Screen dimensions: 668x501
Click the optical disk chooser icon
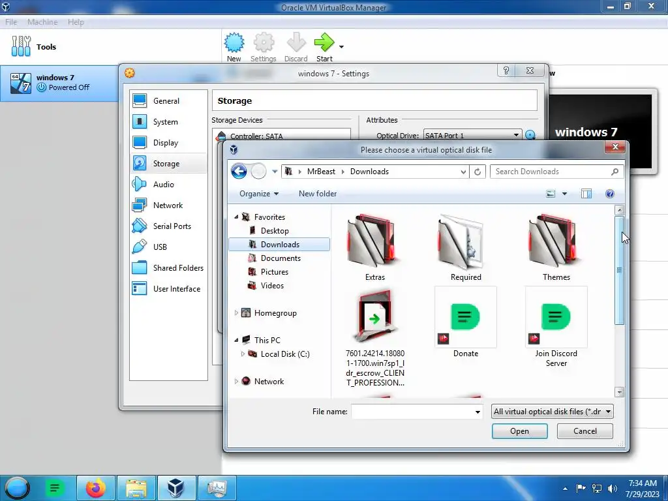click(530, 136)
